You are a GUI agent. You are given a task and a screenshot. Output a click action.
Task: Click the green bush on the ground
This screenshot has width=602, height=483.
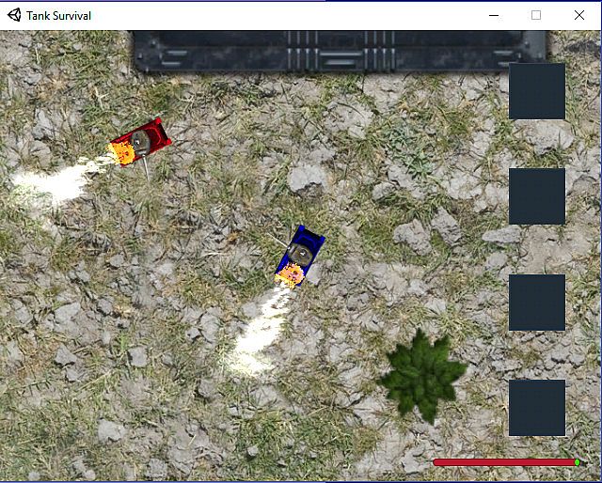click(x=421, y=376)
